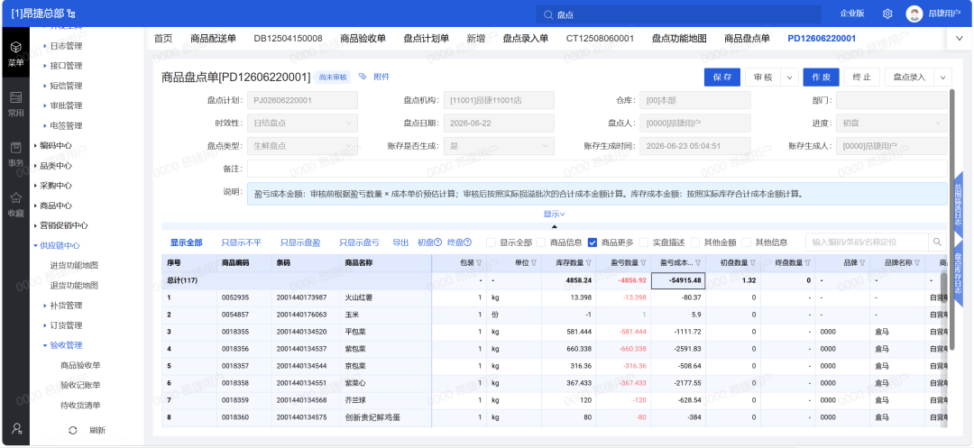Viewport: 974px width, 448px height.
Task: Click the 作废 button
Action: click(x=822, y=78)
